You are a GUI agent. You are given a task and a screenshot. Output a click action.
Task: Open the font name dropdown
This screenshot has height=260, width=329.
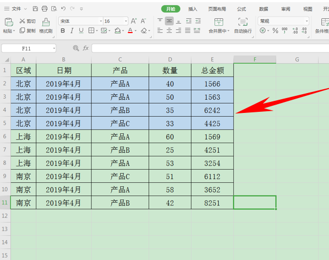tap(101, 21)
